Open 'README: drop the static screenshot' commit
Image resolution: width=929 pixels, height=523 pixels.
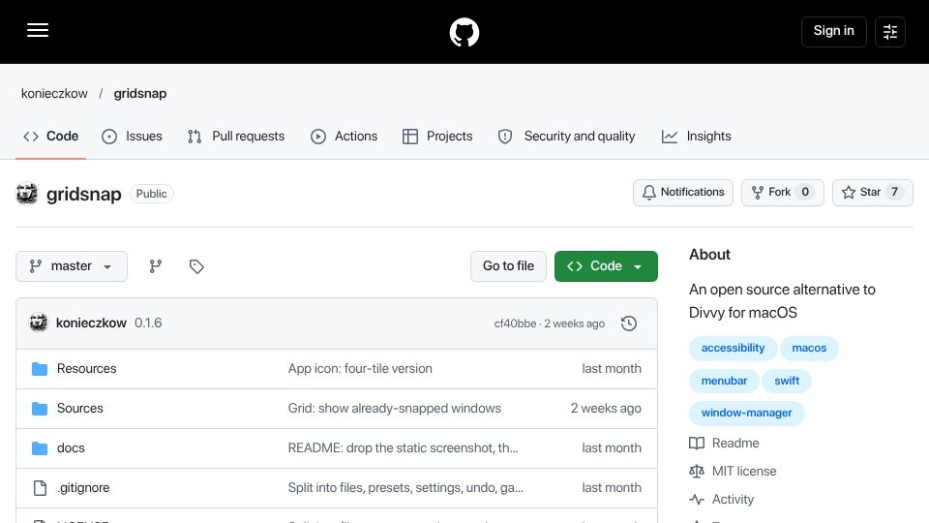403,448
